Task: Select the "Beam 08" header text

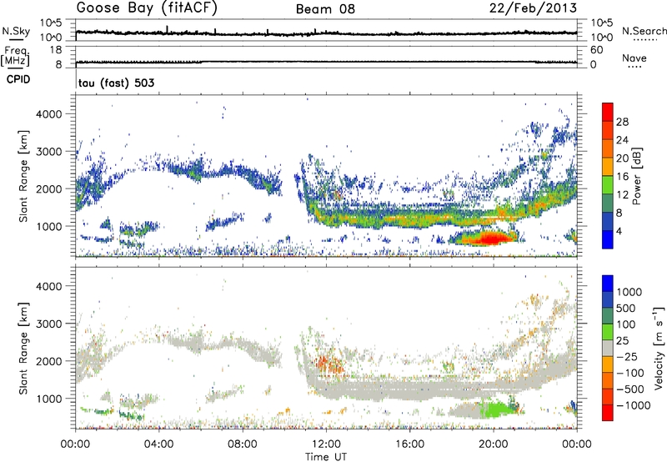Action: [x=325, y=9]
